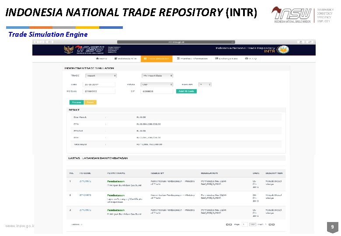Image resolution: width=341 pixels, height=236 pixels.
Task: Open the Manifest Information menu item
Action: pos(192,59)
